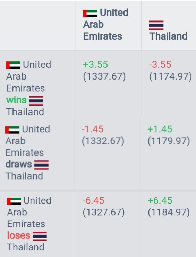Click the green wins label

[x=16, y=100]
